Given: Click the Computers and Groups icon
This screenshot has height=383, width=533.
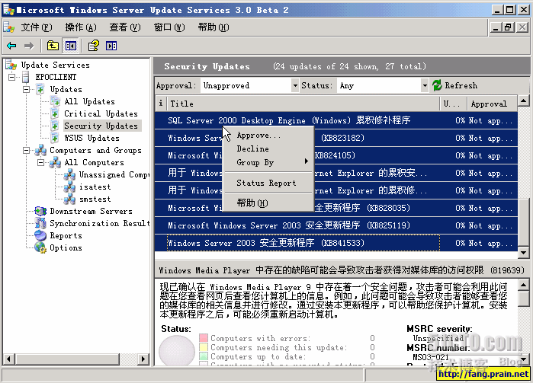Looking at the screenshot, I should pyautogui.click(x=40, y=151).
